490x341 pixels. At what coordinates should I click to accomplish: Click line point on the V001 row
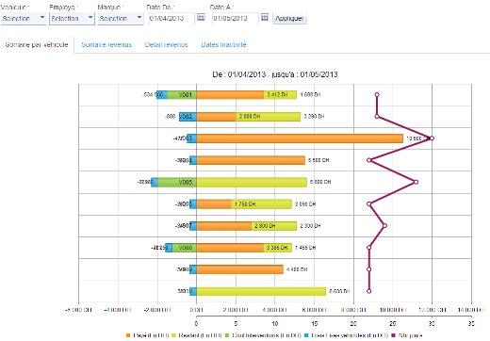point(377,94)
